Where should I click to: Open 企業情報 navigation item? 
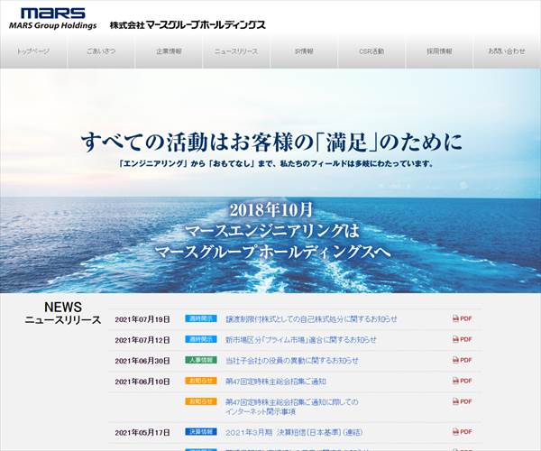tap(169, 51)
